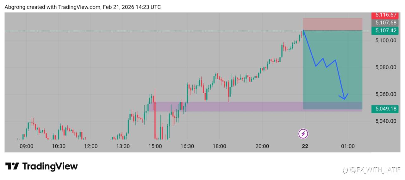
Task: Click the 16:30 time axis label
Action: point(187,146)
